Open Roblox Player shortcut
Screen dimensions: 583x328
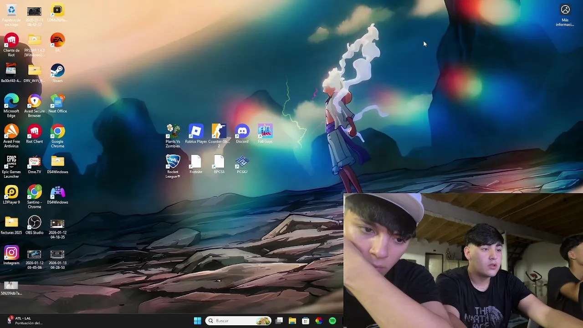click(196, 134)
